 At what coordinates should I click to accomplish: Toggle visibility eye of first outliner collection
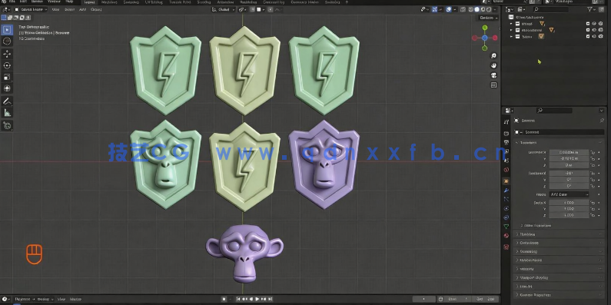click(x=594, y=24)
